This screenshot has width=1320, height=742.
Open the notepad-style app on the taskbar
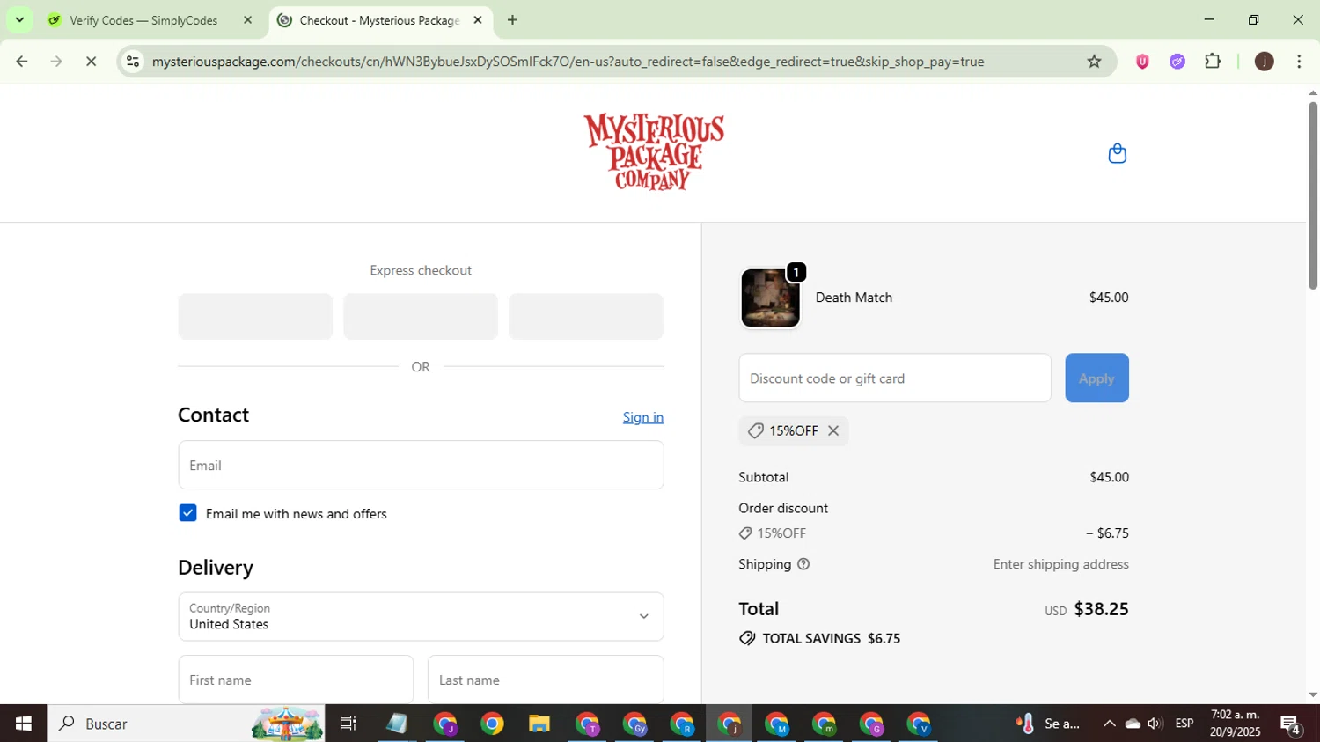tap(397, 724)
